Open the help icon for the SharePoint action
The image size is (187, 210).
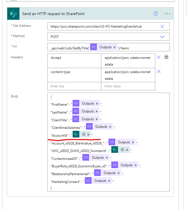tap(156, 14)
